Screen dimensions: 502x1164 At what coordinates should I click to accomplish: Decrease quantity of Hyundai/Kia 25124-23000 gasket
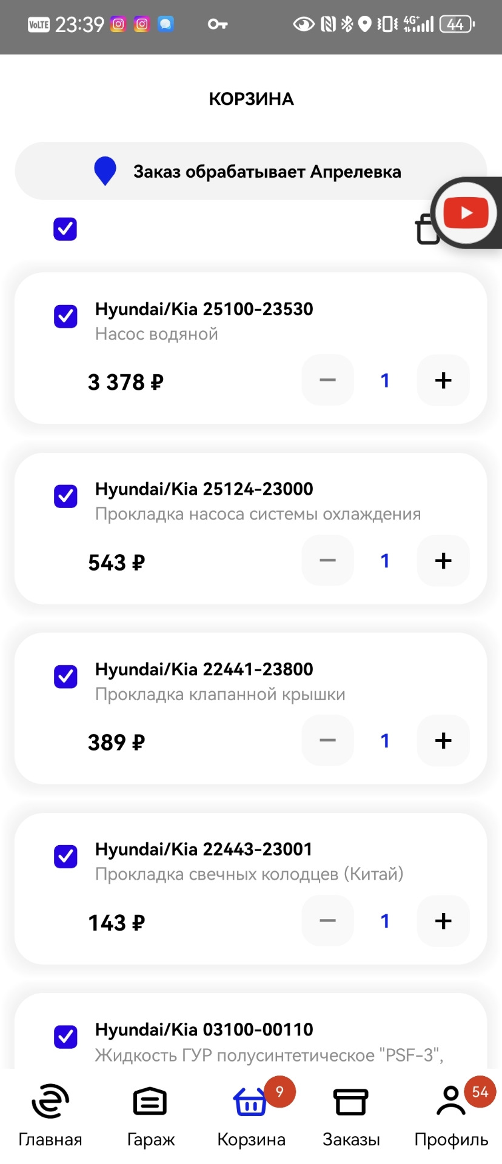pos(327,561)
